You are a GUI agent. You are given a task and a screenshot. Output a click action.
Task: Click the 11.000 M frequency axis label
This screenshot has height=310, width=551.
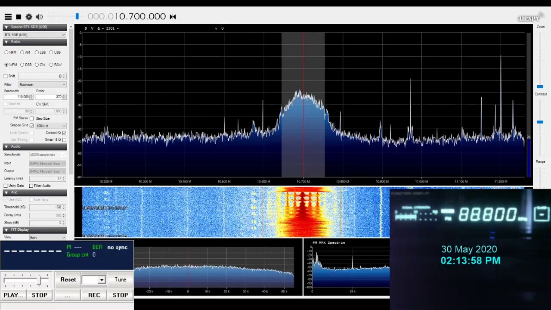[x=421, y=182]
